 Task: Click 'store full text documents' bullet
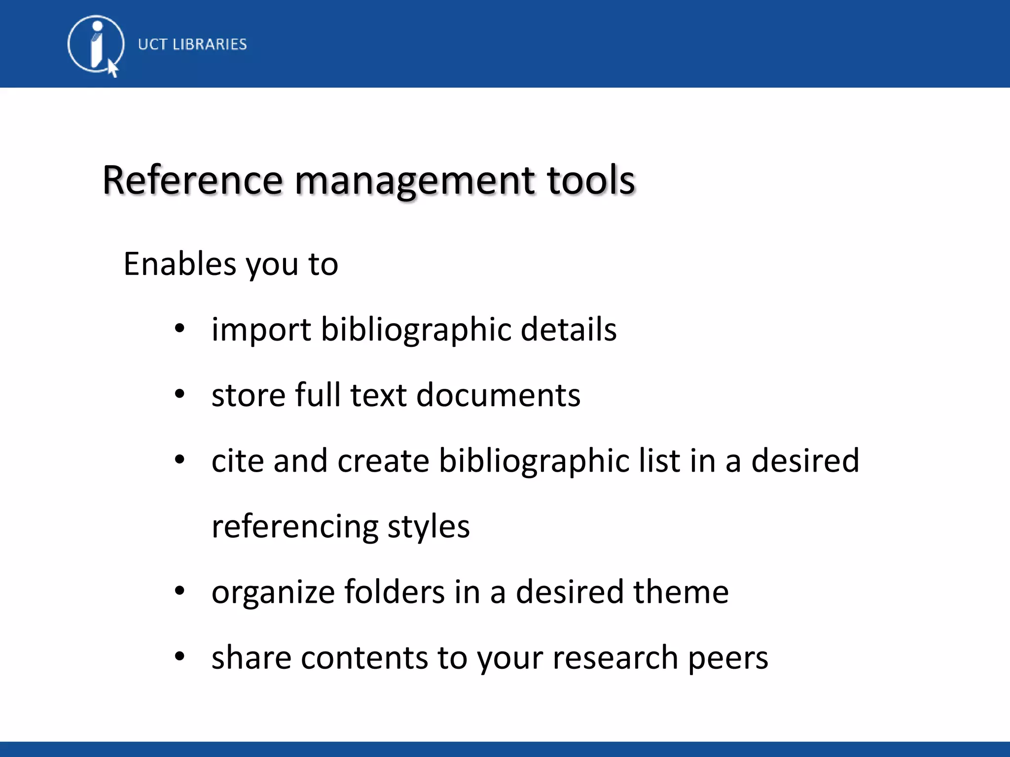[x=396, y=395]
